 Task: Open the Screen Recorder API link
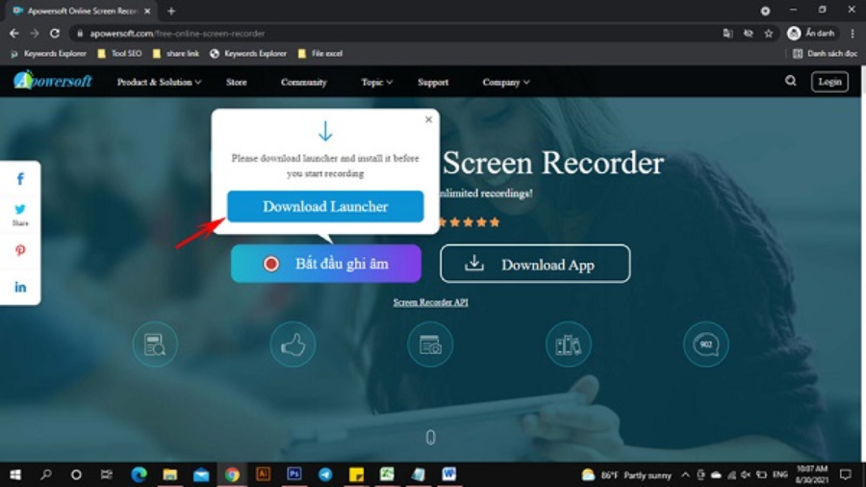(x=431, y=302)
